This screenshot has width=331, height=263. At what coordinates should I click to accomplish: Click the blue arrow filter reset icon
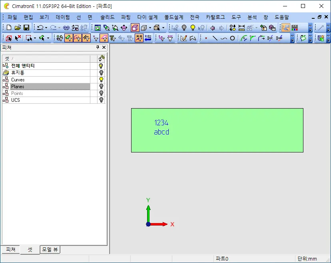[148, 38]
